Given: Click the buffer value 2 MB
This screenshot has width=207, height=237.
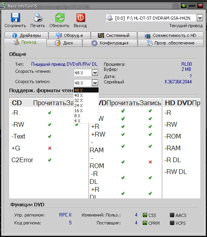Looking at the screenshot, I should pos(186,69).
